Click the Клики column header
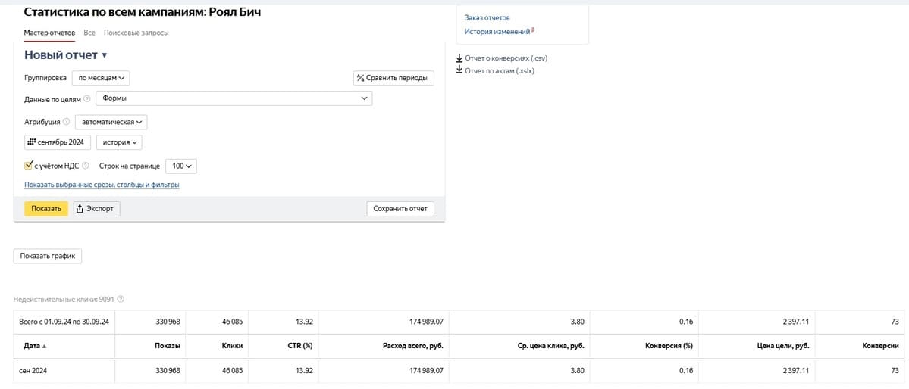This screenshot has width=909, height=389. point(232,346)
